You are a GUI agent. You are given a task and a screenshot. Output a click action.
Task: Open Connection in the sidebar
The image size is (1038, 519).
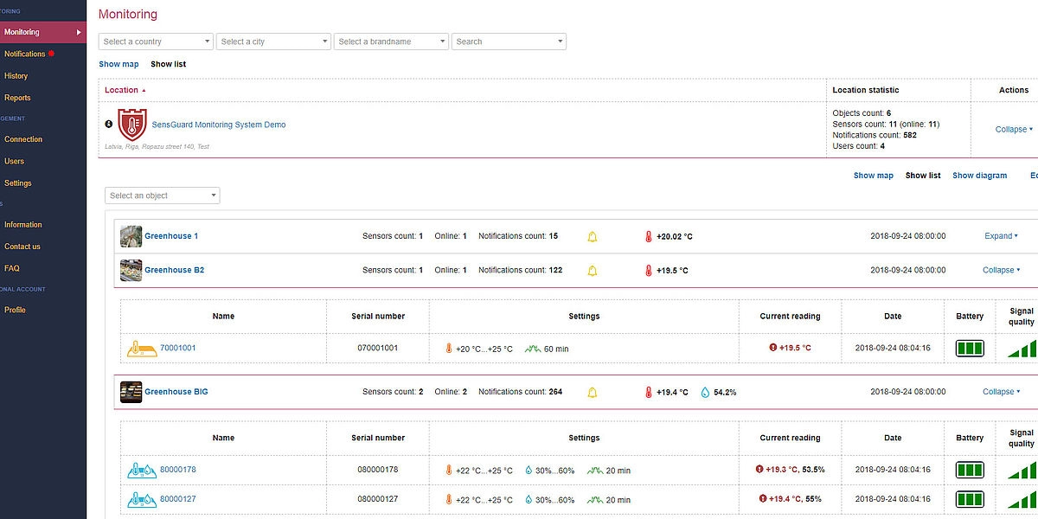coord(23,139)
